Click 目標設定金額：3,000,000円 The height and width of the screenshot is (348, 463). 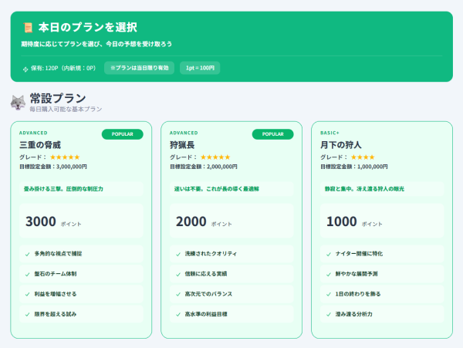tap(53, 167)
